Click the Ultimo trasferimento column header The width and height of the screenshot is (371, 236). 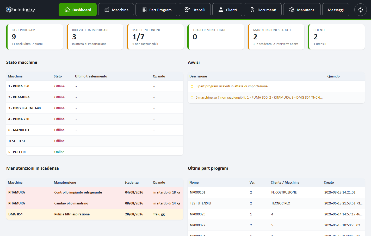(x=91, y=76)
